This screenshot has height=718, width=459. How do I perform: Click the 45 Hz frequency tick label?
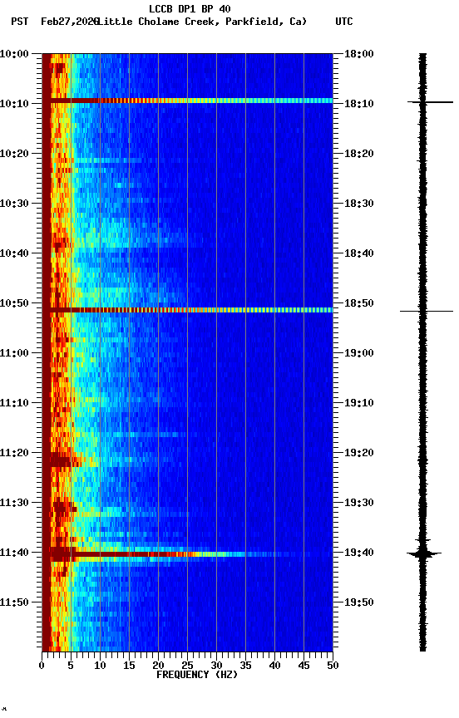coord(304,666)
